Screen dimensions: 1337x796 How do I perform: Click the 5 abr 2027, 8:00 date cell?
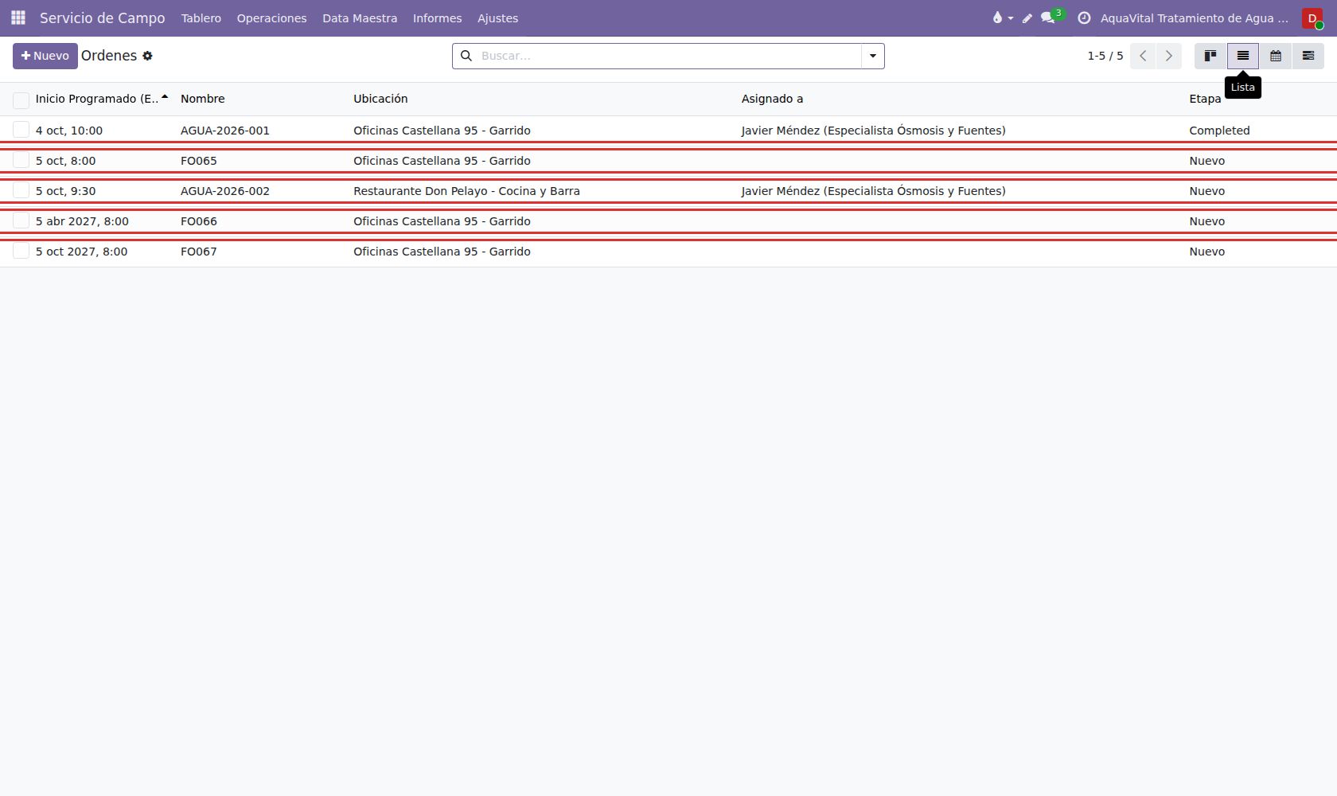tap(82, 221)
